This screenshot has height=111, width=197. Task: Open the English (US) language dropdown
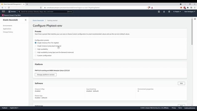14,108
